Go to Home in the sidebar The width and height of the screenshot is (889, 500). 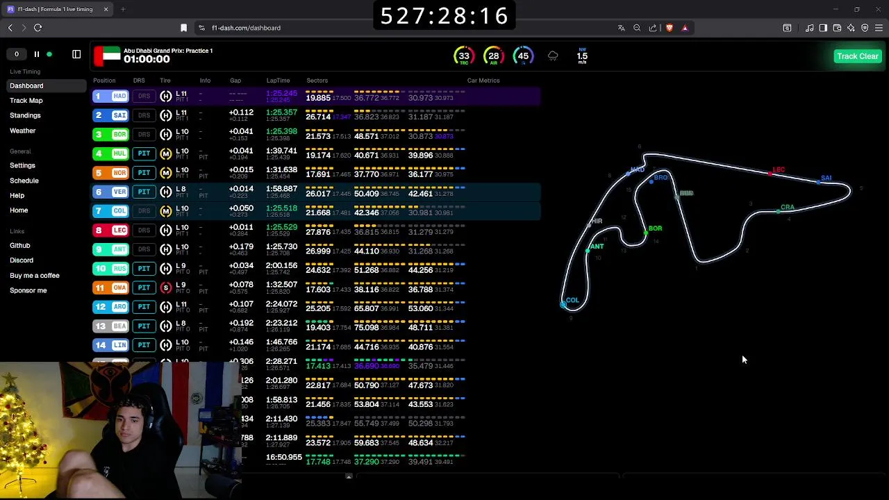[x=19, y=210]
